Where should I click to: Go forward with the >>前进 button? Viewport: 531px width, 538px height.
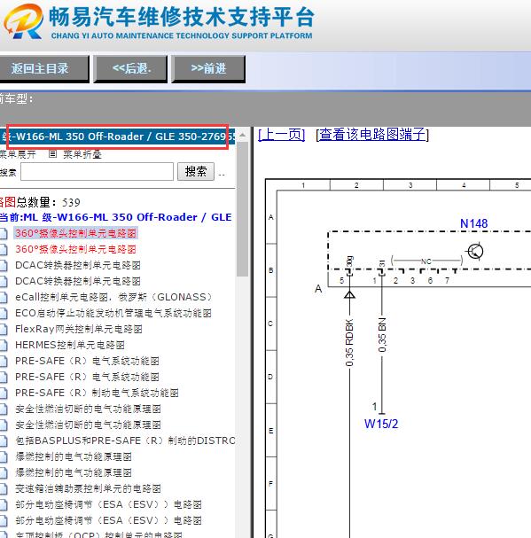[x=208, y=68]
